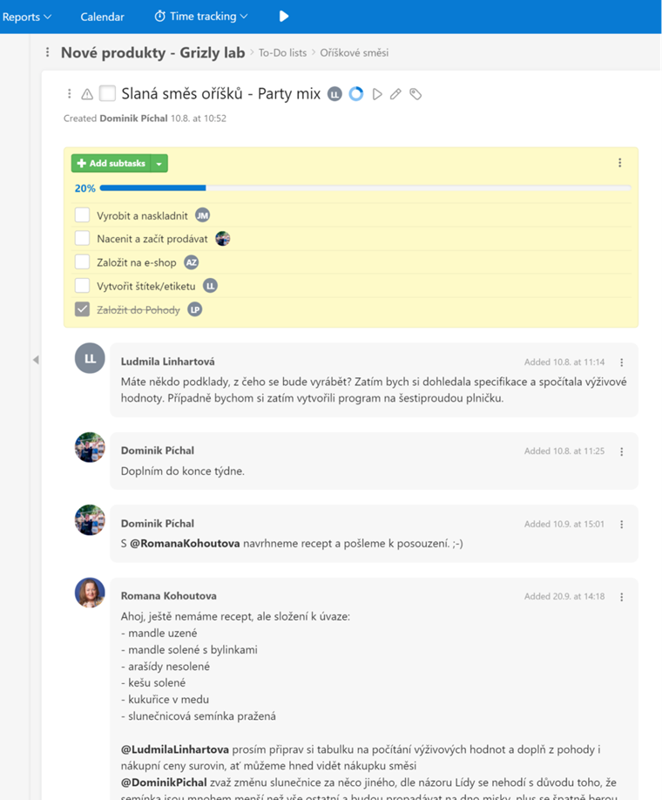Check the Vyrobit a naskladnit subtask

[82, 215]
